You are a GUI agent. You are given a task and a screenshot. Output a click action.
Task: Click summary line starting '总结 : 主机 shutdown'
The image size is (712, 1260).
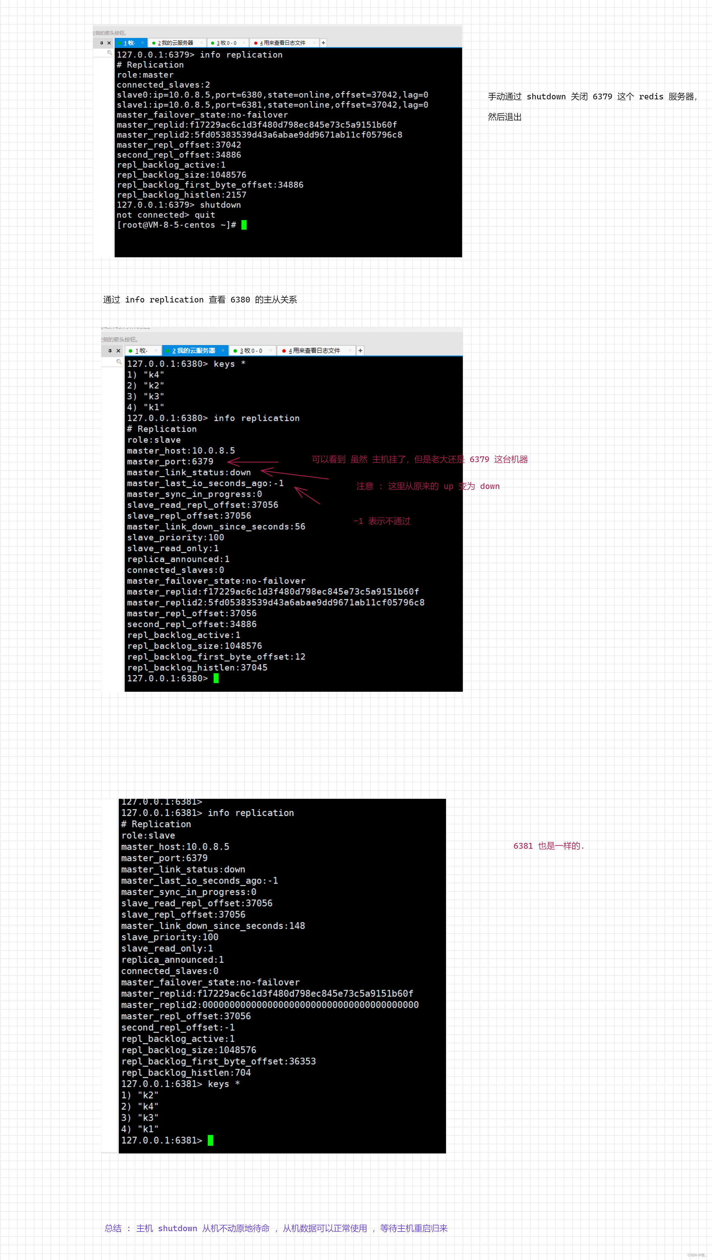coord(276,1228)
